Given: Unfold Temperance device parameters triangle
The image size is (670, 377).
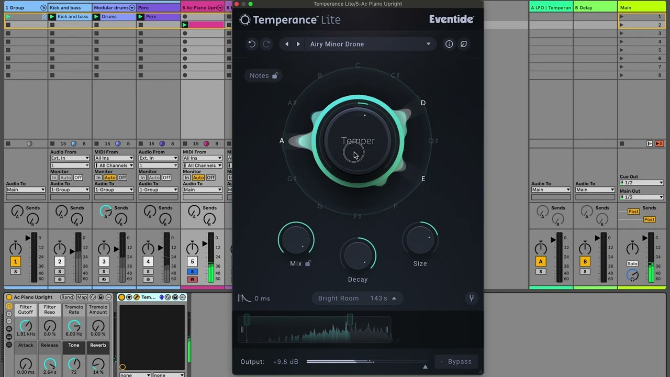Looking at the screenshot, I should click(129, 297).
